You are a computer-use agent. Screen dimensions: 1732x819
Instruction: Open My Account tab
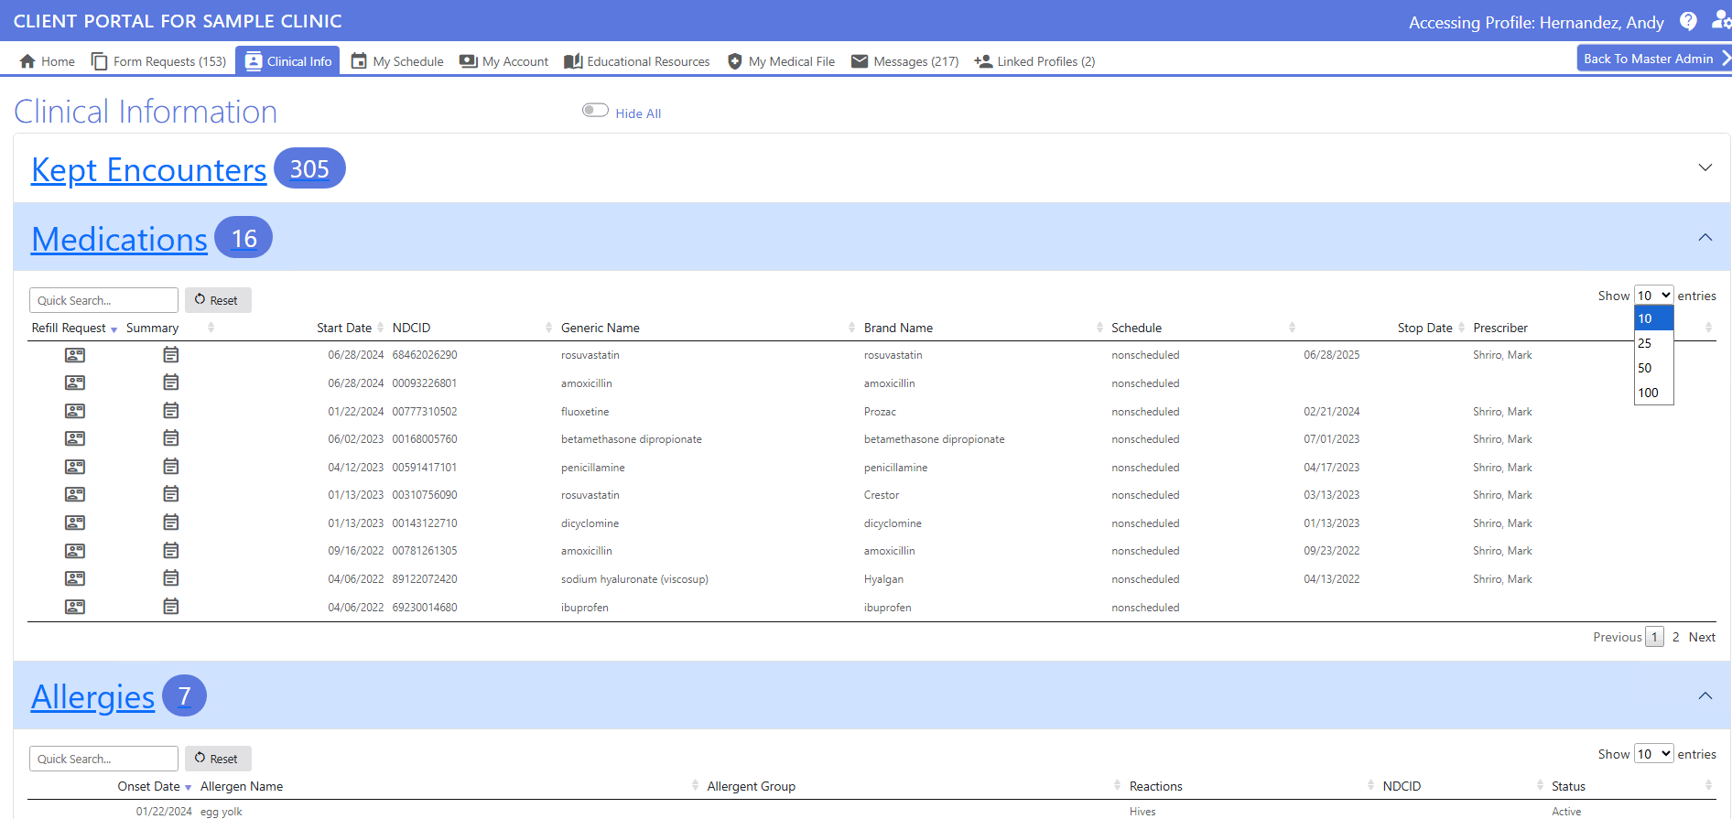click(x=504, y=61)
